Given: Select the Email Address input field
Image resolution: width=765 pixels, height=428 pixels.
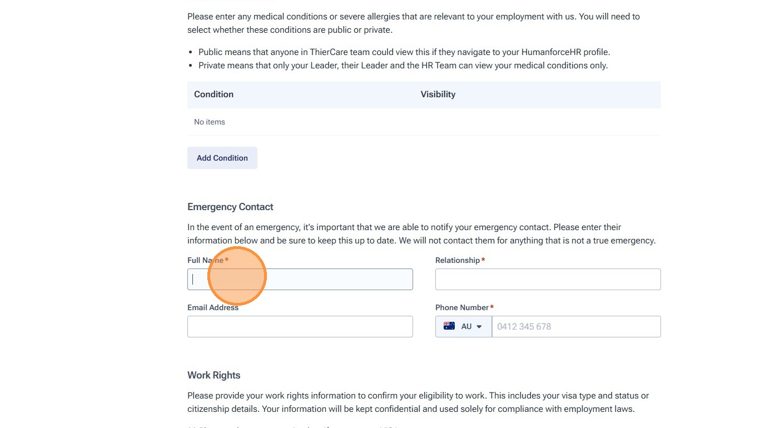Looking at the screenshot, I should pyautogui.click(x=300, y=327).
